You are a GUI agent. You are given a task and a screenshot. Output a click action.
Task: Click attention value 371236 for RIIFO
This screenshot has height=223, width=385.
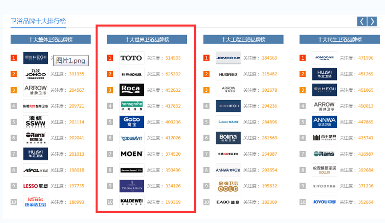[x=366, y=186]
